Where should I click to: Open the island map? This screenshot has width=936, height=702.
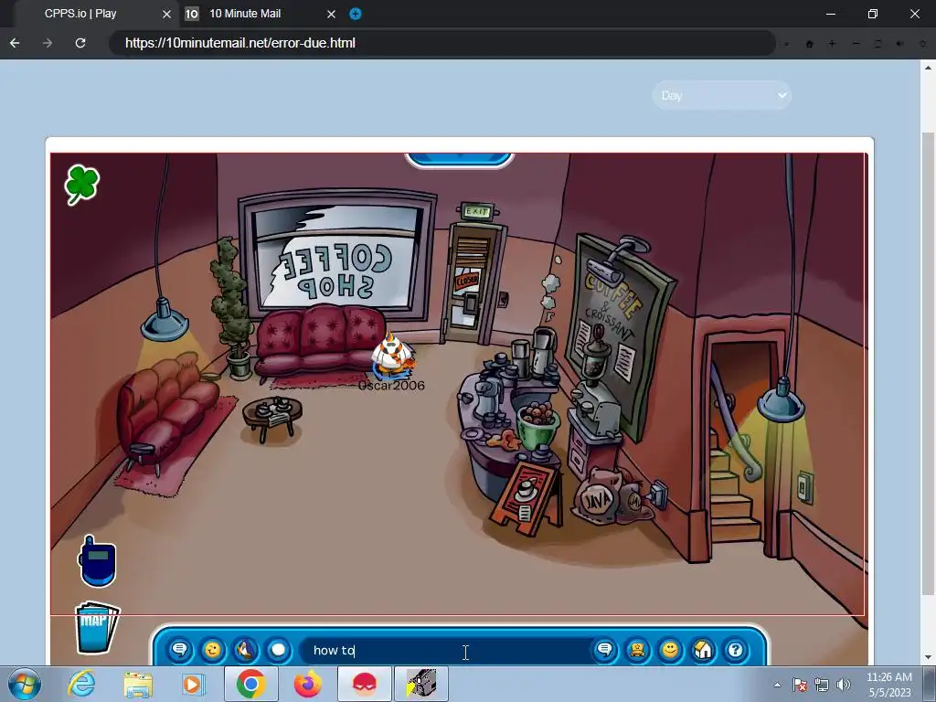[x=97, y=627]
